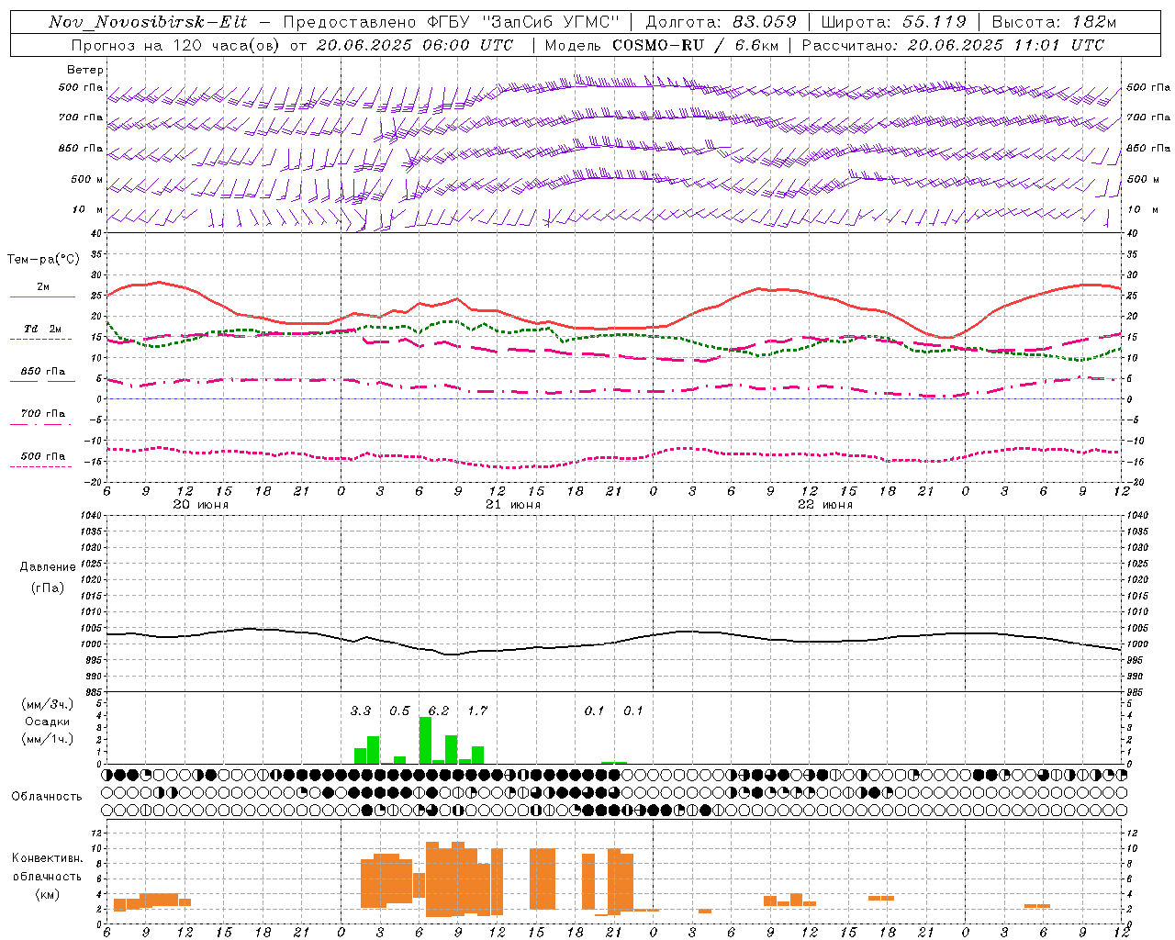The width and height of the screenshot is (1175, 940).
Task: Click the Конвективн. convective cloud label
Action: coord(47,858)
